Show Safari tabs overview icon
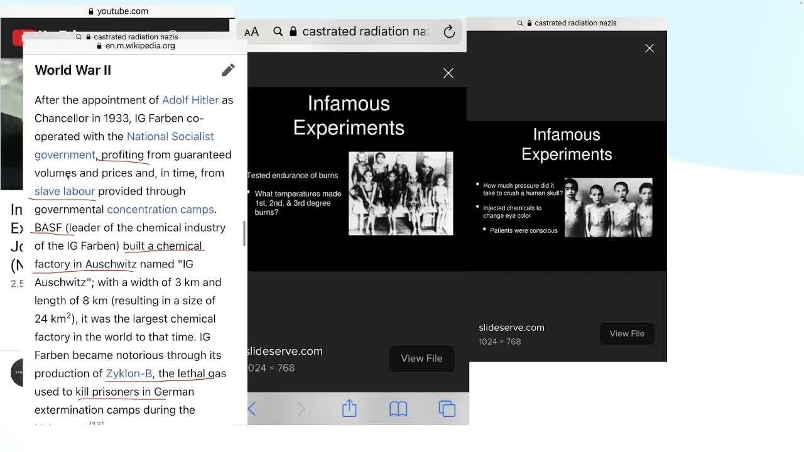This screenshot has height=452, width=804. click(447, 409)
